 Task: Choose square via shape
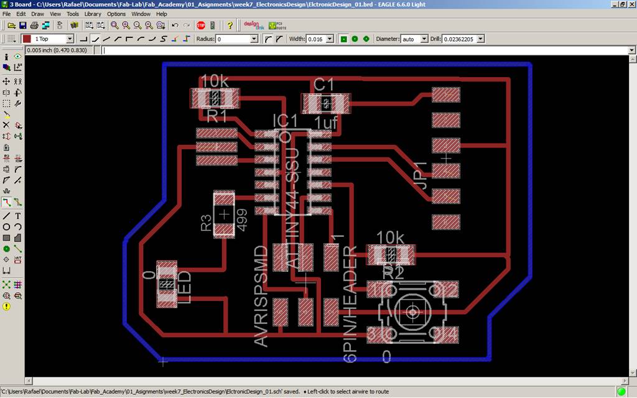(343, 39)
